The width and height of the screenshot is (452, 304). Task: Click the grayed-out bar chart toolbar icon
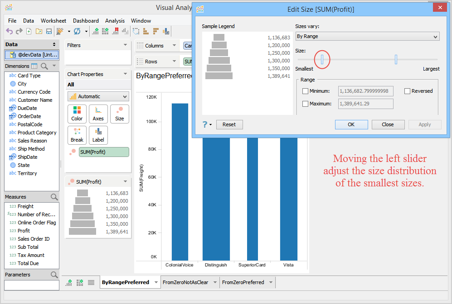(125, 31)
